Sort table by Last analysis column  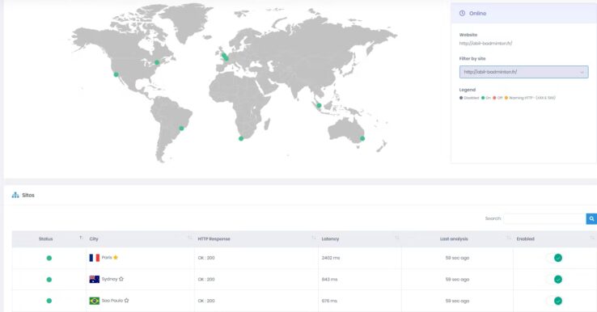pyautogui.click(x=457, y=239)
